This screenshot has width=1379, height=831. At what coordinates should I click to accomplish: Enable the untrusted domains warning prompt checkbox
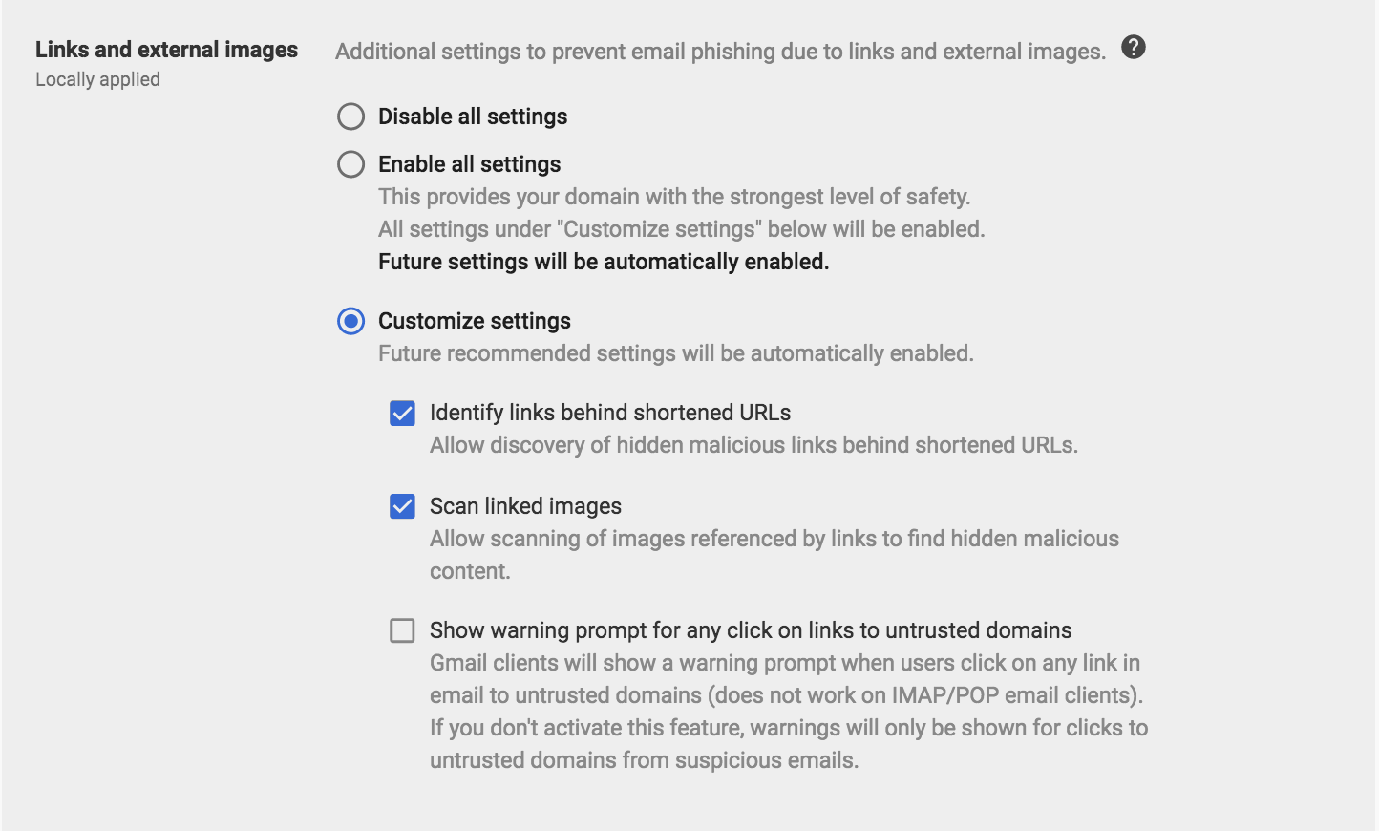pyautogui.click(x=402, y=630)
